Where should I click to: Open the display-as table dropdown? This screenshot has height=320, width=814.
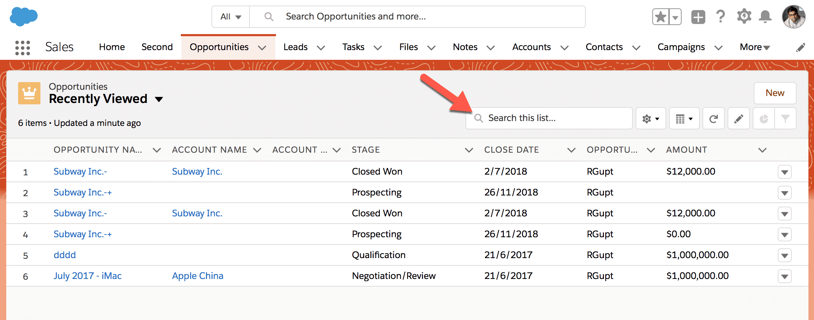[x=684, y=119]
